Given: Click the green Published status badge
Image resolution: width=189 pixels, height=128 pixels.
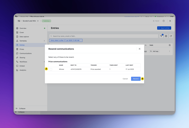Looking at the screenshot, I should point(46,21).
